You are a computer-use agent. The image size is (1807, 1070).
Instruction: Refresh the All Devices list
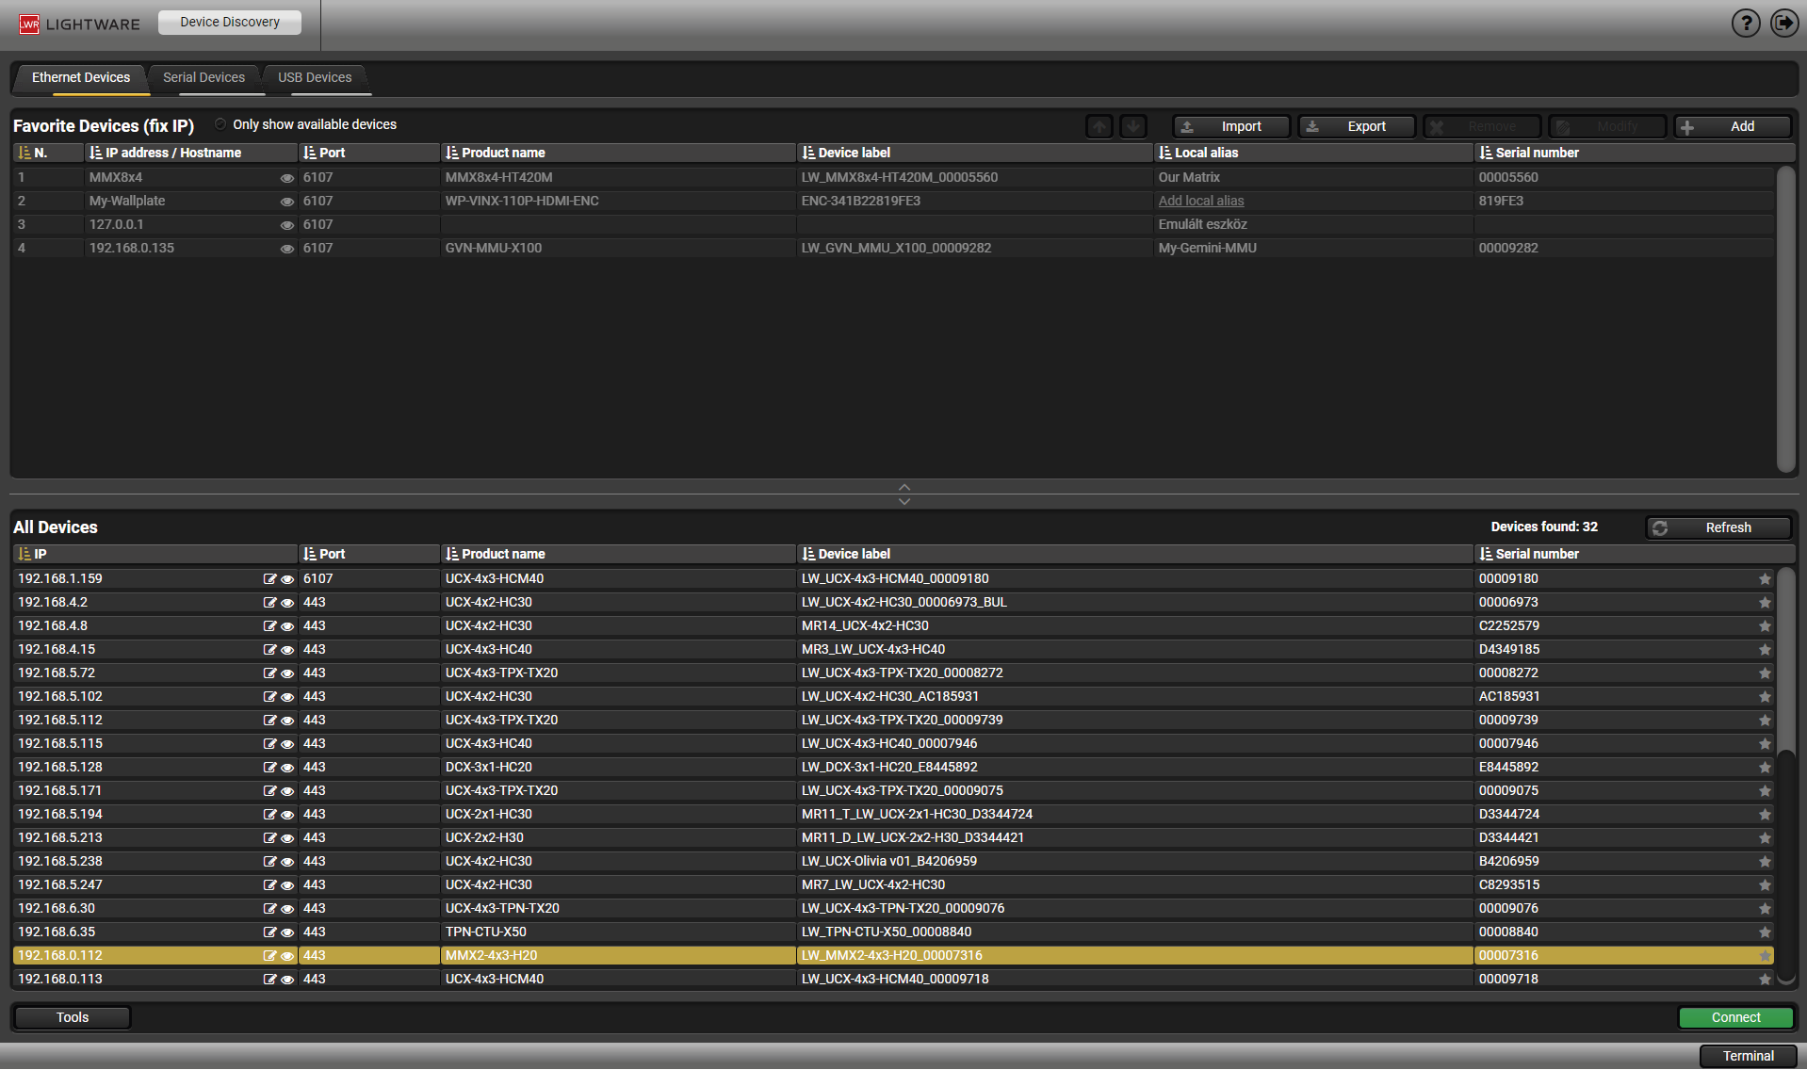(x=1719, y=527)
